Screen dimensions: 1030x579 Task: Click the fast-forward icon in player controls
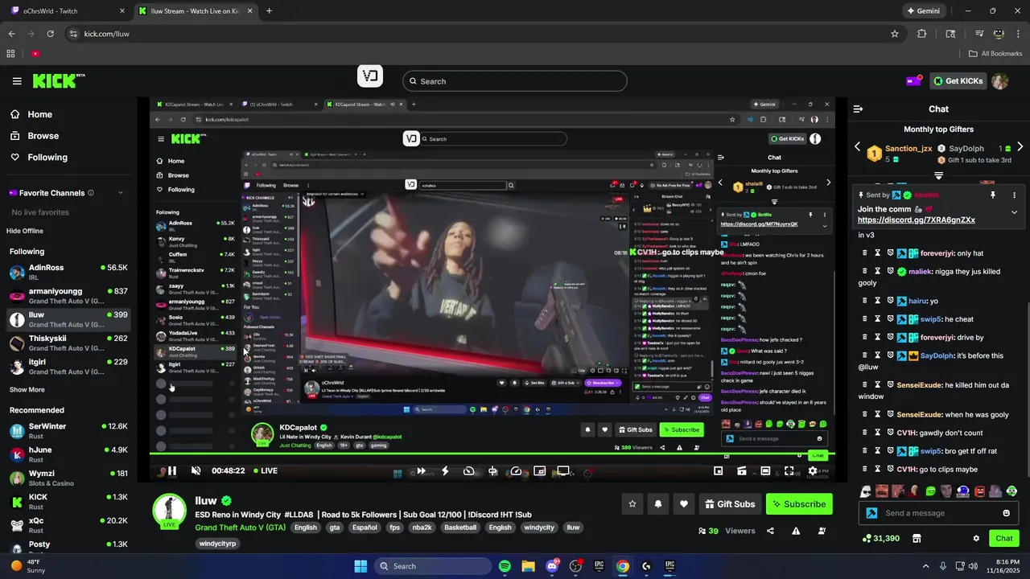click(421, 471)
